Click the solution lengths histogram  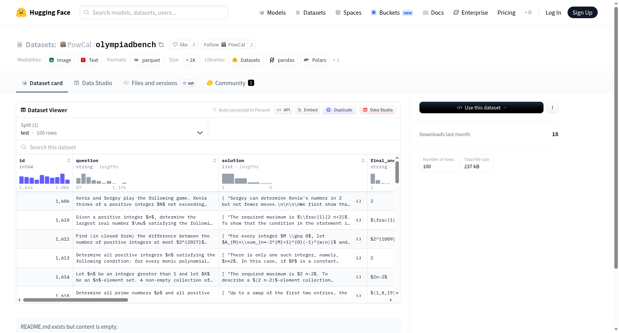point(247,179)
